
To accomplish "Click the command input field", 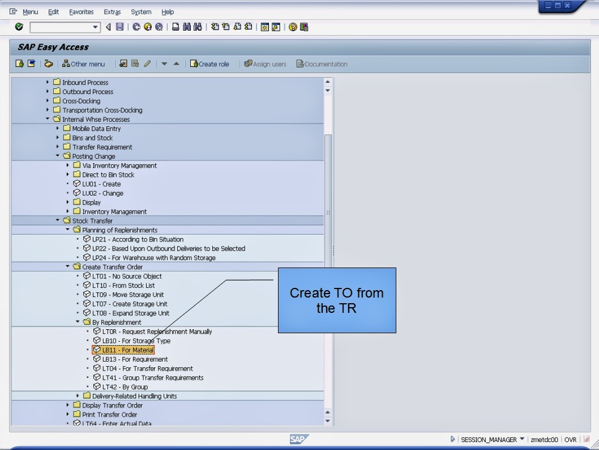I will point(61,27).
